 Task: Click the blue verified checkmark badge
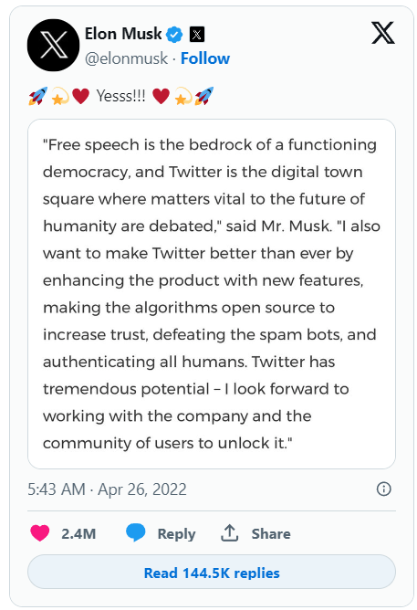(x=174, y=35)
